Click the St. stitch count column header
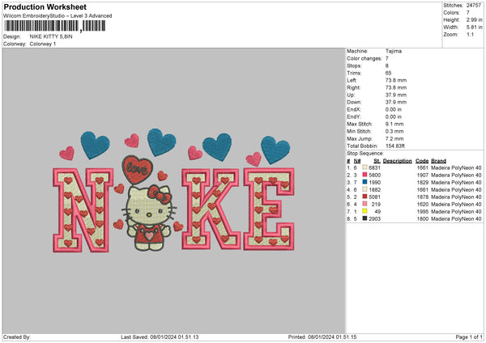The width and height of the screenshot is (486, 343). pos(377,161)
